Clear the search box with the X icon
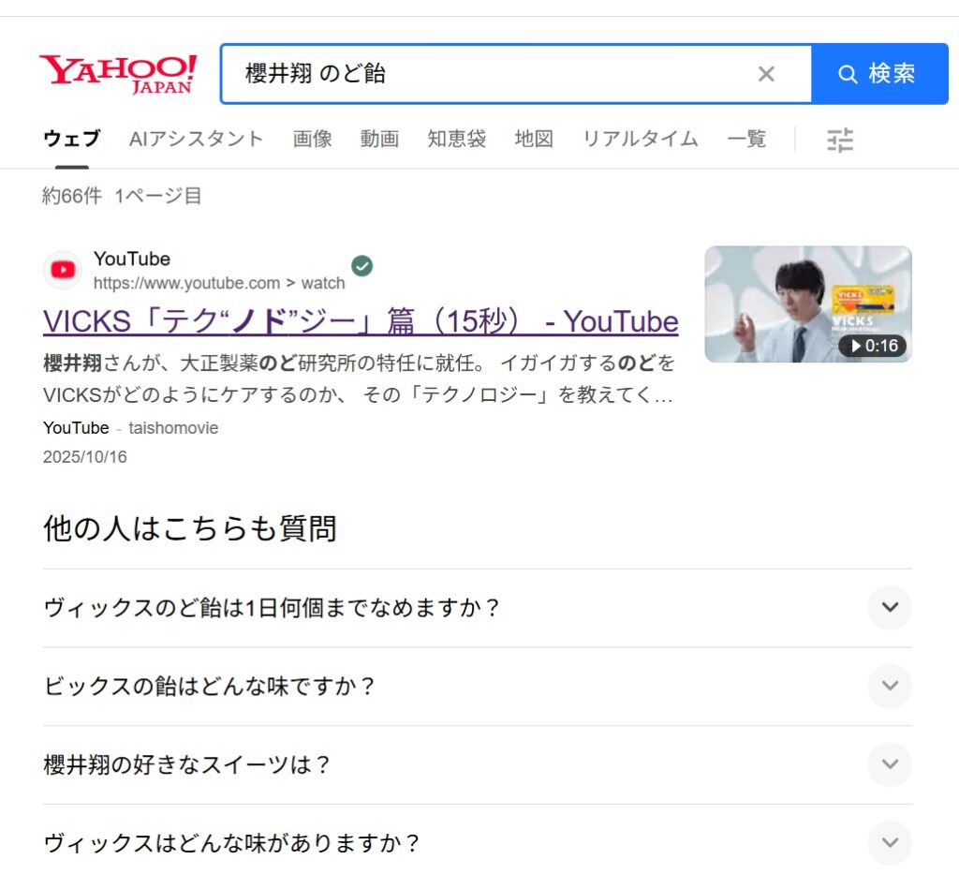Image resolution: width=959 pixels, height=874 pixels. click(766, 74)
